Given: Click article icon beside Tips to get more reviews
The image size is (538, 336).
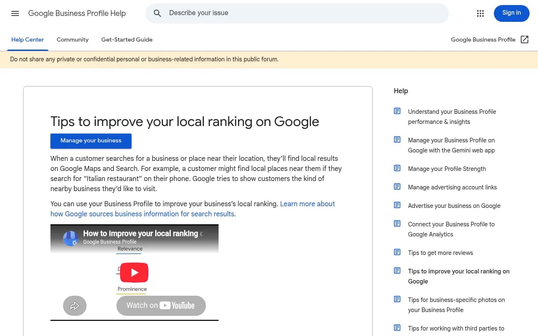Looking at the screenshot, I should [397, 252].
